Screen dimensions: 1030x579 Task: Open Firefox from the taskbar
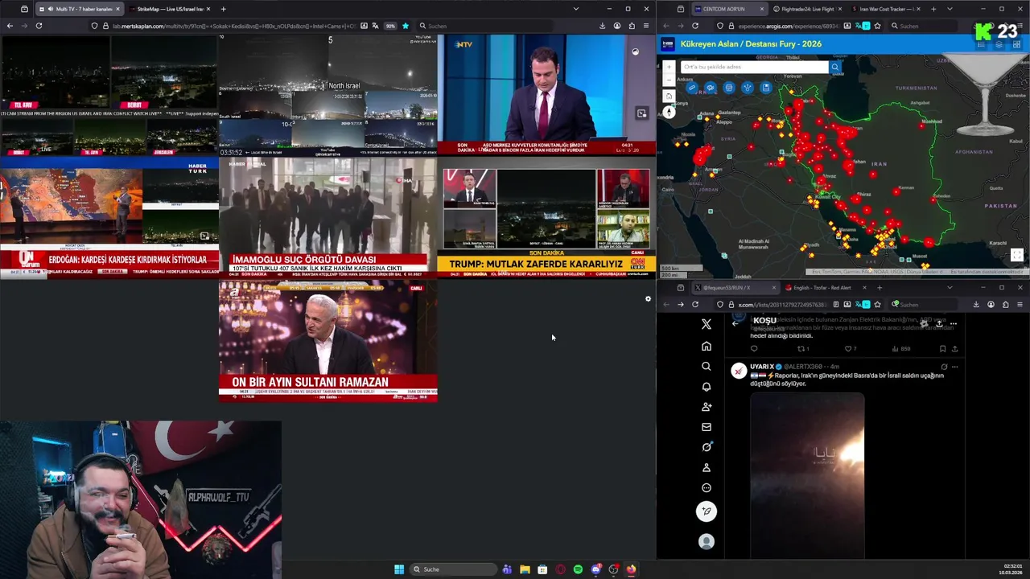point(631,569)
